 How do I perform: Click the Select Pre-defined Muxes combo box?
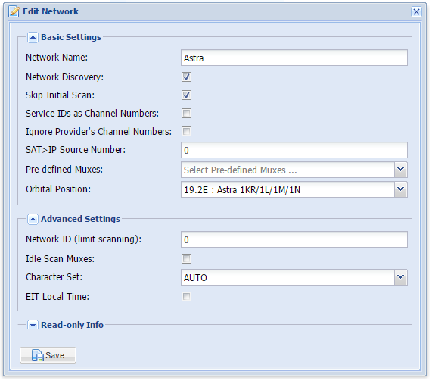(x=287, y=170)
